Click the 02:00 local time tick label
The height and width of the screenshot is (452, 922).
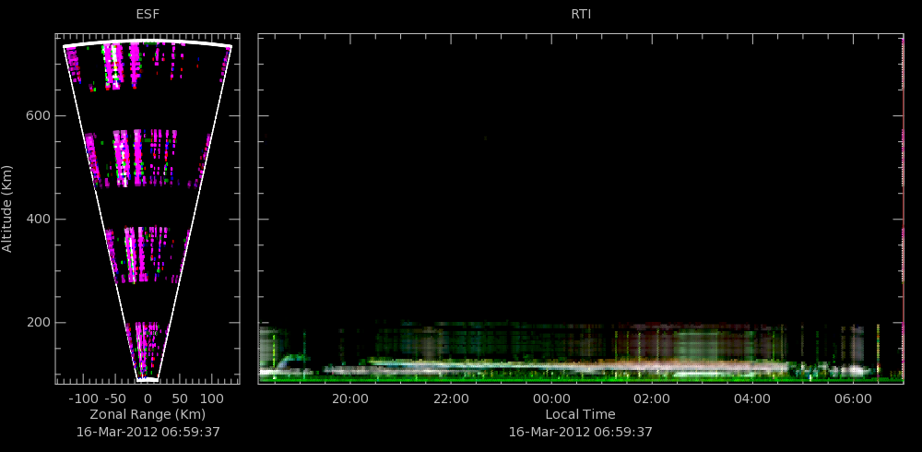(x=652, y=398)
